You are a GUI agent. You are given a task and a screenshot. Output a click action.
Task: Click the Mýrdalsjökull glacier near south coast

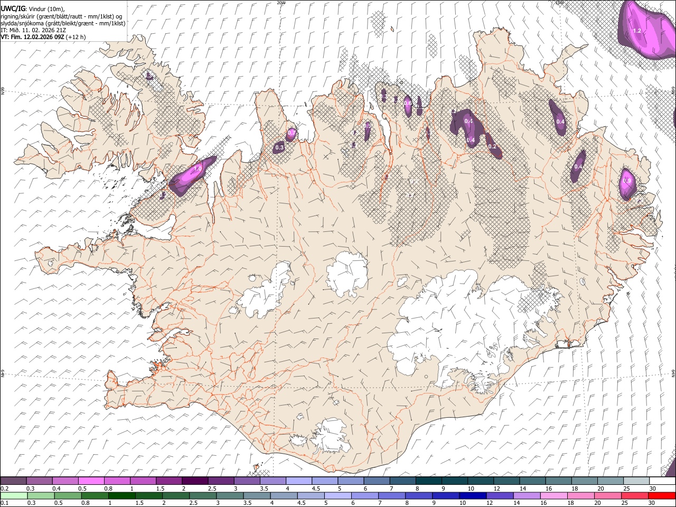coord(332,436)
